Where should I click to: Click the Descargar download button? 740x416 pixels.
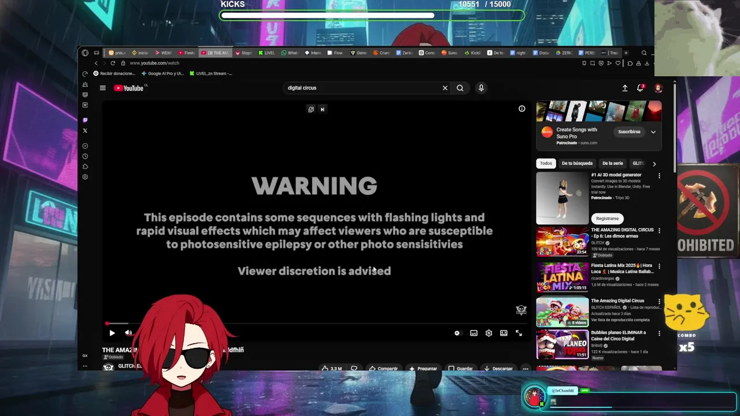coord(498,369)
